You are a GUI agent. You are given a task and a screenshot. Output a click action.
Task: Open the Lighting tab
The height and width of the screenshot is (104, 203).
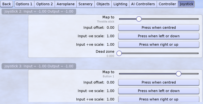120,4
